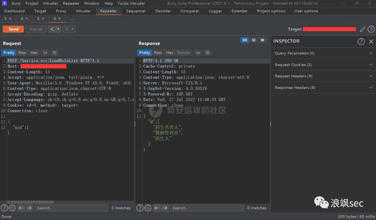Screen dimensions: 376x220
Task: Edit the target with the pencil icon
Action: click(362, 29)
